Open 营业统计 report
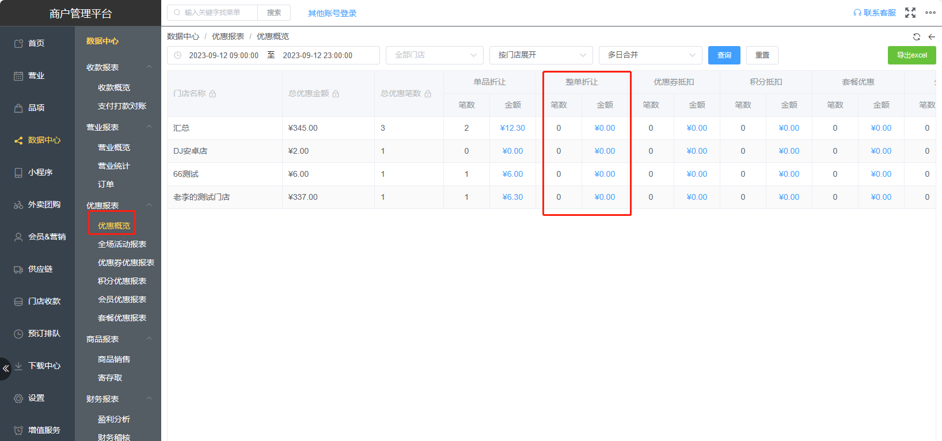This screenshot has width=942, height=441. pyautogui.click(x=114, y=166)
